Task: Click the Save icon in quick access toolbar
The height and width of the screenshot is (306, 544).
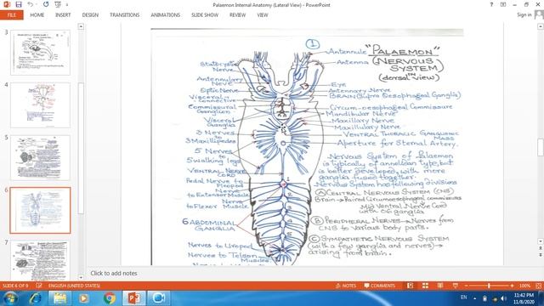Action: click(x=19, y=4)
